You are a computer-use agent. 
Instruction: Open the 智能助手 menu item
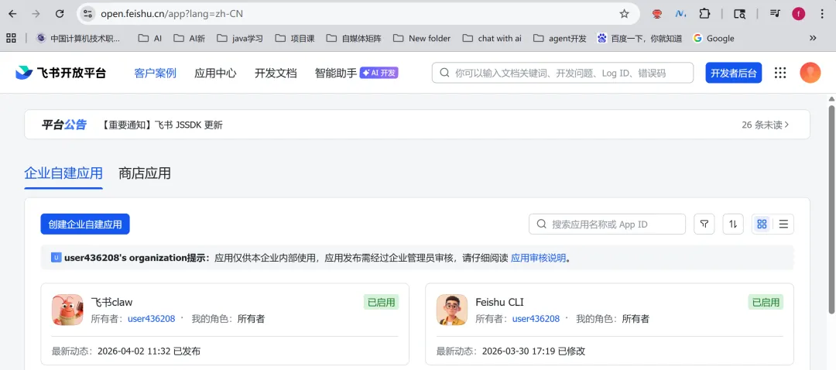[336, 73]
